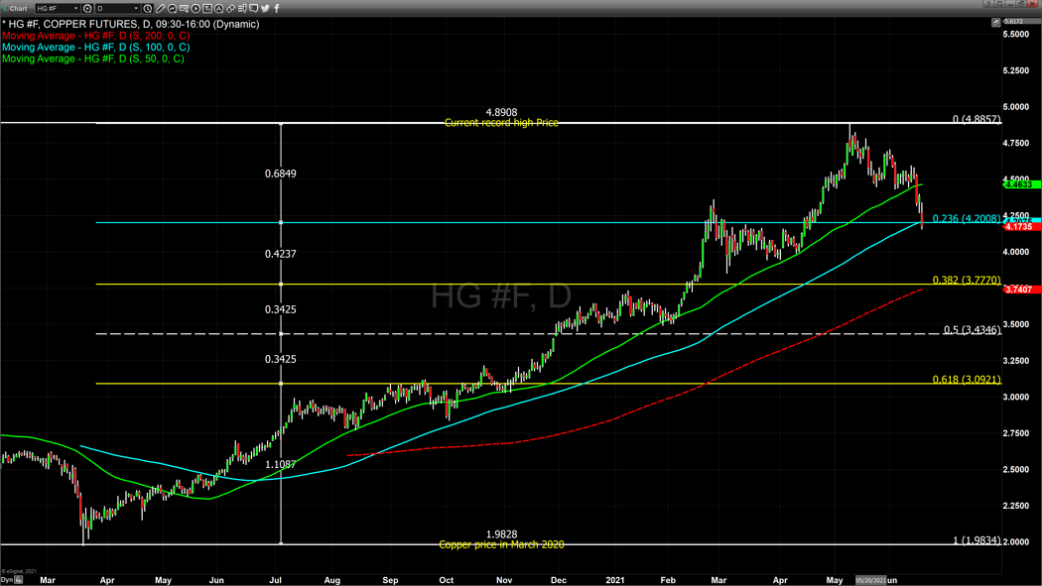This screenshot has height=586, width=1042.
Task: Click the chain link toolbar icon
Action: (230, 9)
